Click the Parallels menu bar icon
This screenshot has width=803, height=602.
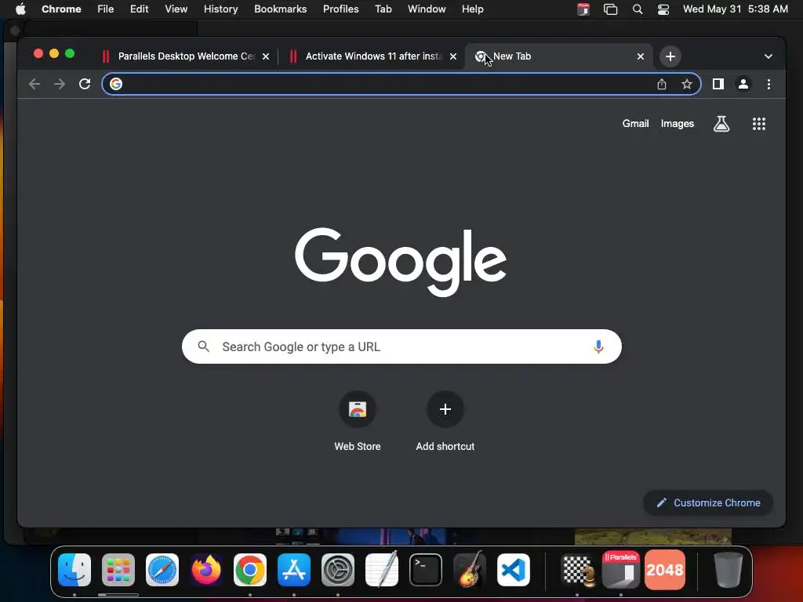(x=583, y=9)
